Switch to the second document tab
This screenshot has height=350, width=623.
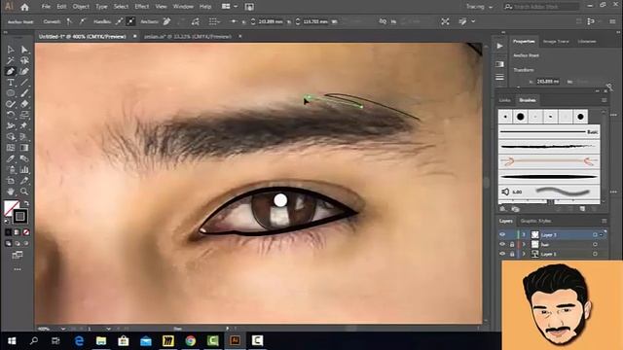[188, 37]
